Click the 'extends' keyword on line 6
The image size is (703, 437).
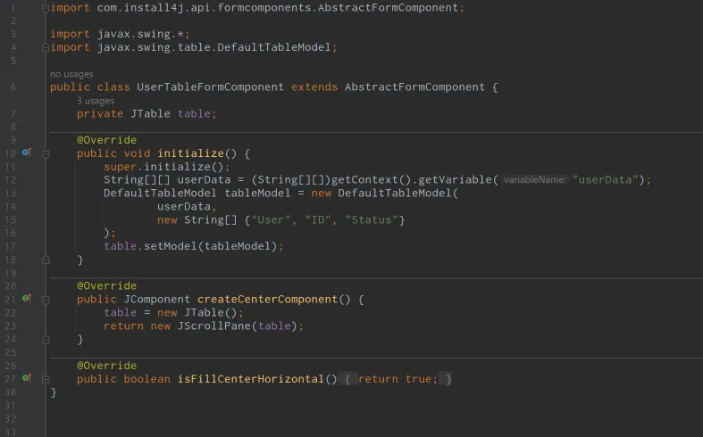[x=314, y=87]
